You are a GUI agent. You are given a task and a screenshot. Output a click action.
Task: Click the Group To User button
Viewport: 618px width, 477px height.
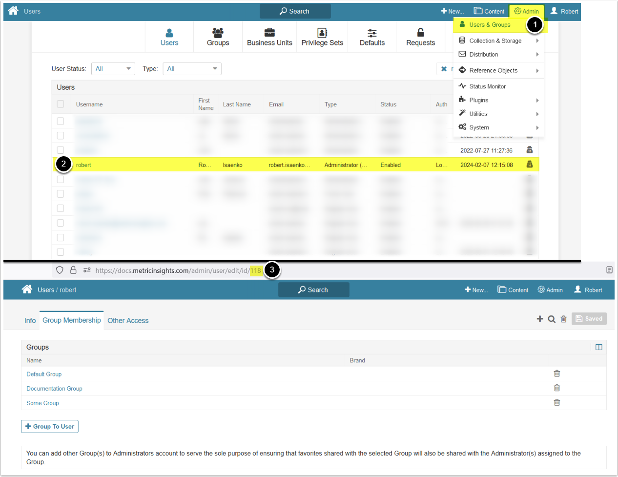click(50, 427)
